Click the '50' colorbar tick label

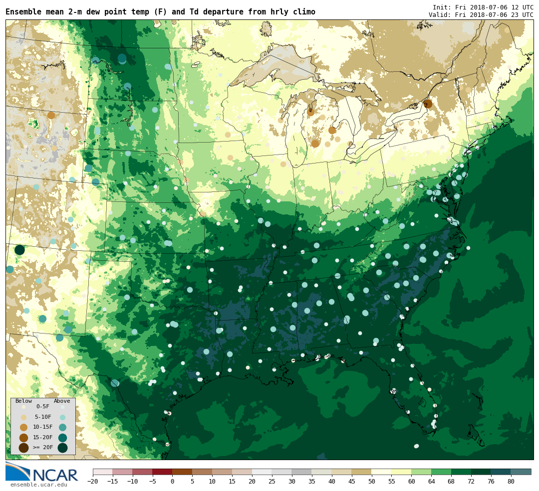pos(372,482)
